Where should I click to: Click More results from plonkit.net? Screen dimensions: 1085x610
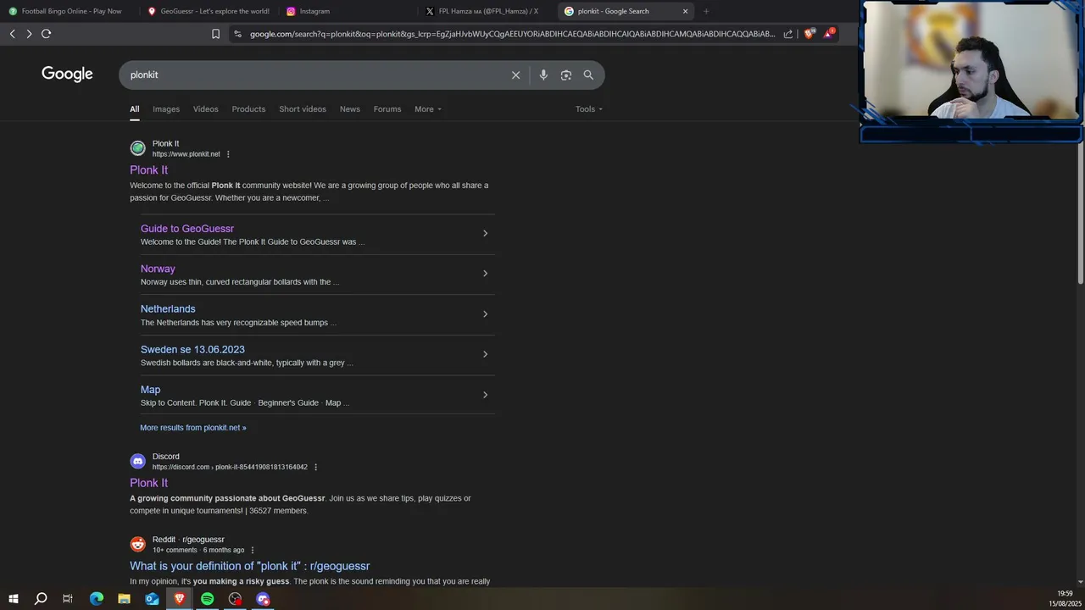[193, 428]
